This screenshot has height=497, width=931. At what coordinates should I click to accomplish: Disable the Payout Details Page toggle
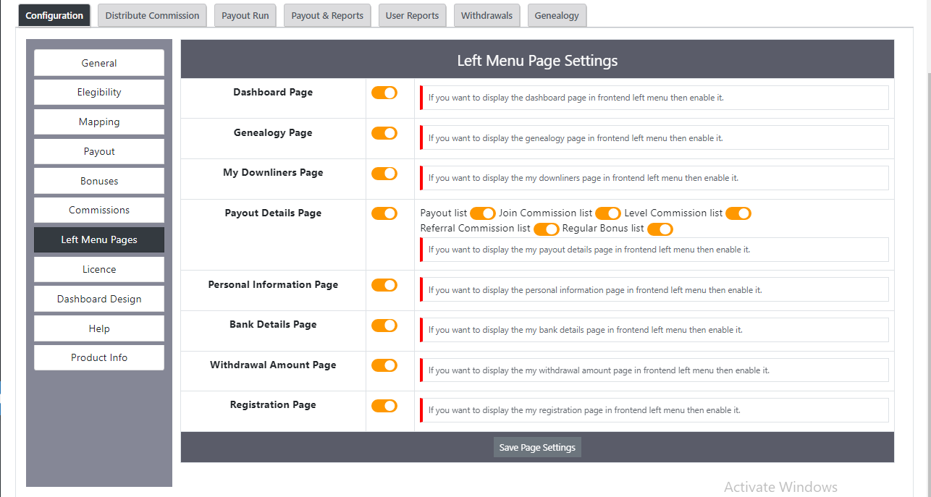point(384,213)
